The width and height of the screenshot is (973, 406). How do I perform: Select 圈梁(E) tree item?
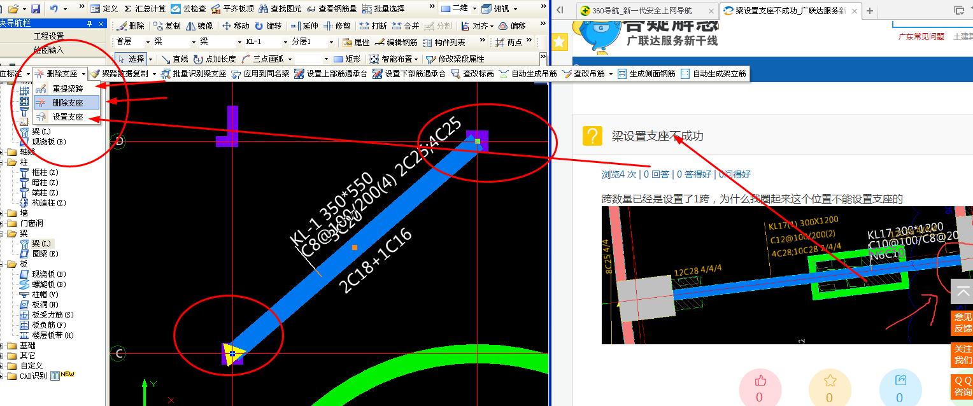tap(38, 253)
